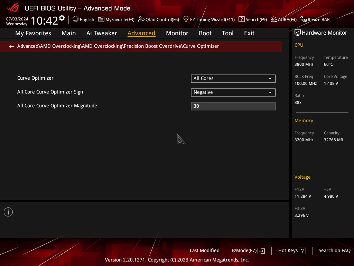
Task: Click the 10:42 clock display
Action: coord(45,20)
